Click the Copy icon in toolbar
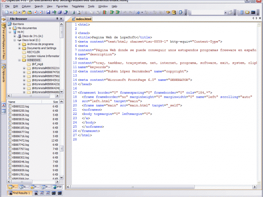Image resolution: width=263 pixels, height=197 pixels. (x=92, y=12)
